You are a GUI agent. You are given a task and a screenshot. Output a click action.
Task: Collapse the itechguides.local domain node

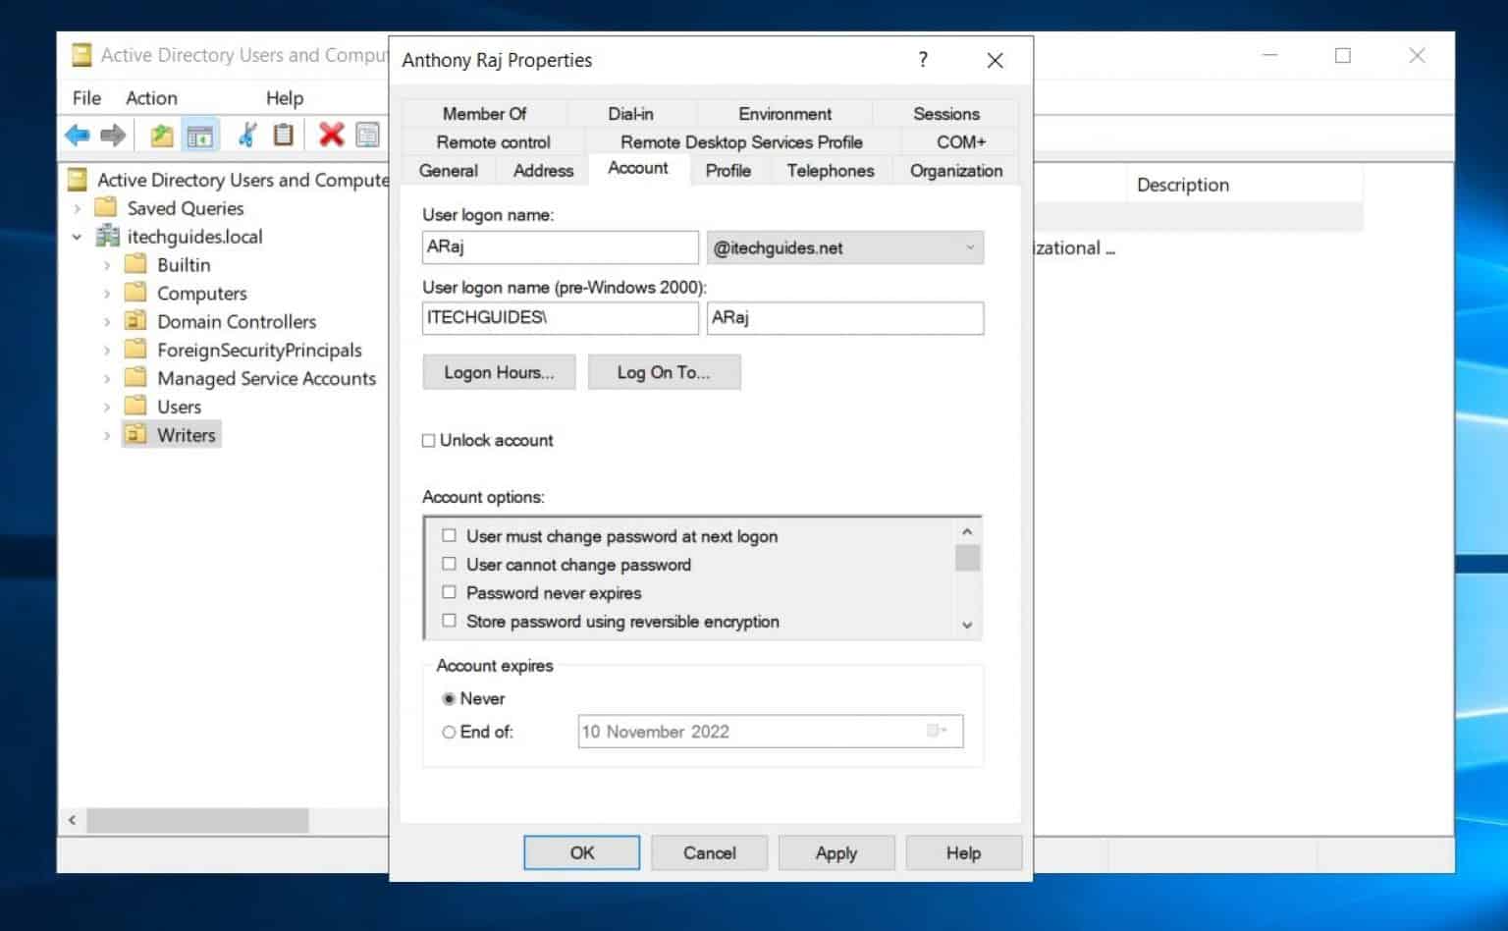pyautogui.click(x=78, y=237)
